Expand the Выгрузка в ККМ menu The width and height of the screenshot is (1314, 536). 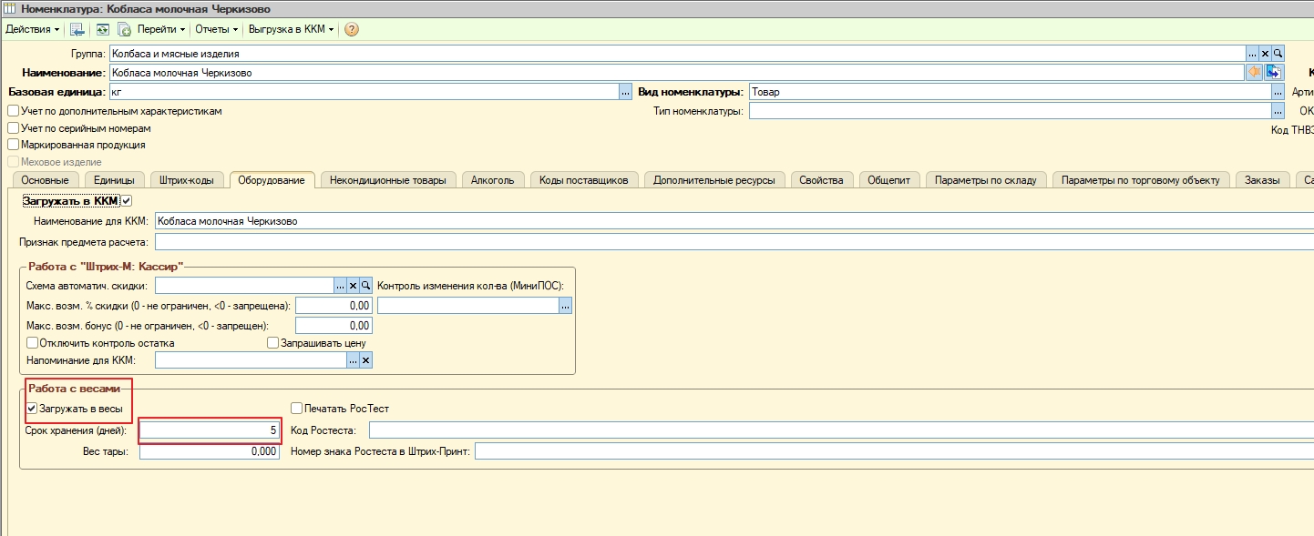(x=291, y=29)
